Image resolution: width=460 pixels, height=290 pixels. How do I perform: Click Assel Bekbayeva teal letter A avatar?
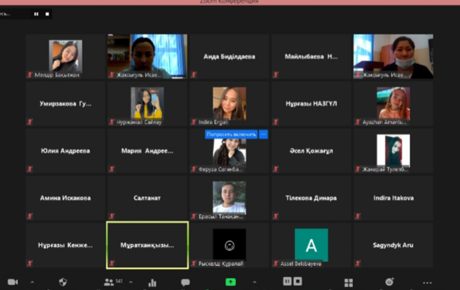(x=311, y=245)
